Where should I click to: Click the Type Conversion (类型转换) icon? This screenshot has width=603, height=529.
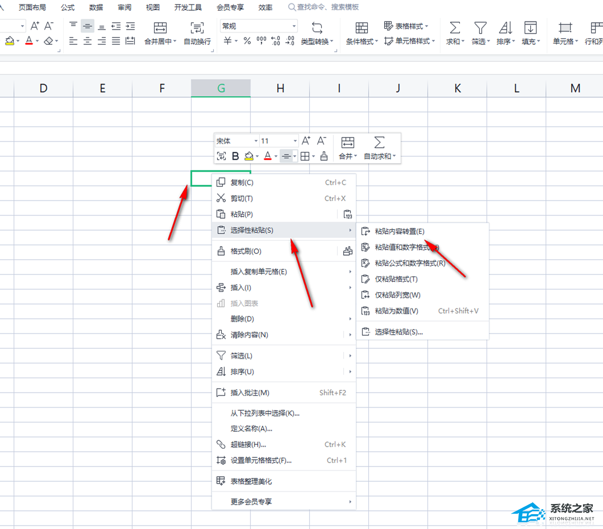tap(317, 28)
